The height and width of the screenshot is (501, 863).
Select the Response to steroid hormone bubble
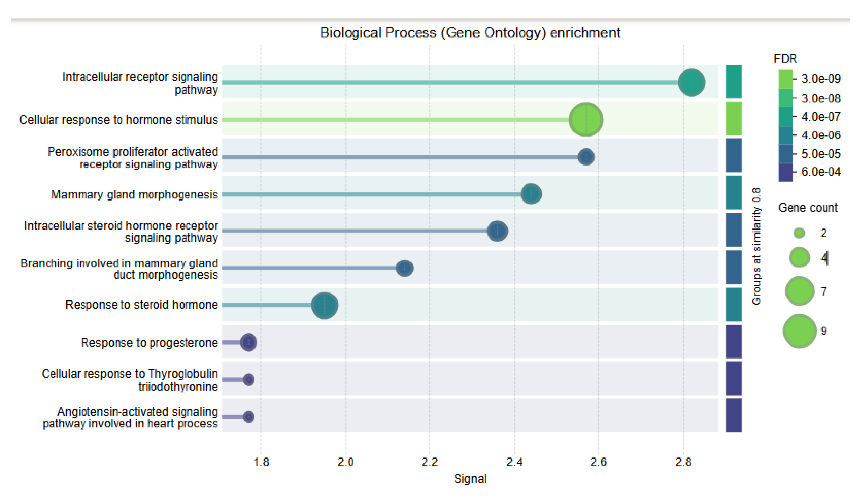324,305
